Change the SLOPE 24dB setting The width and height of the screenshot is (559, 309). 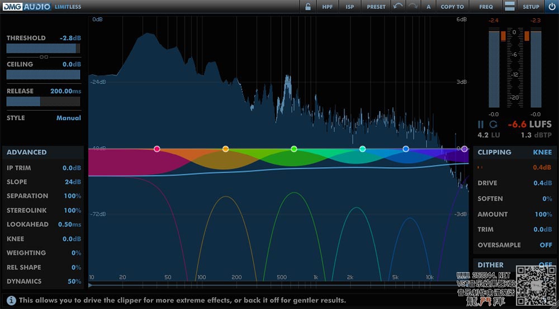point(73,182)
